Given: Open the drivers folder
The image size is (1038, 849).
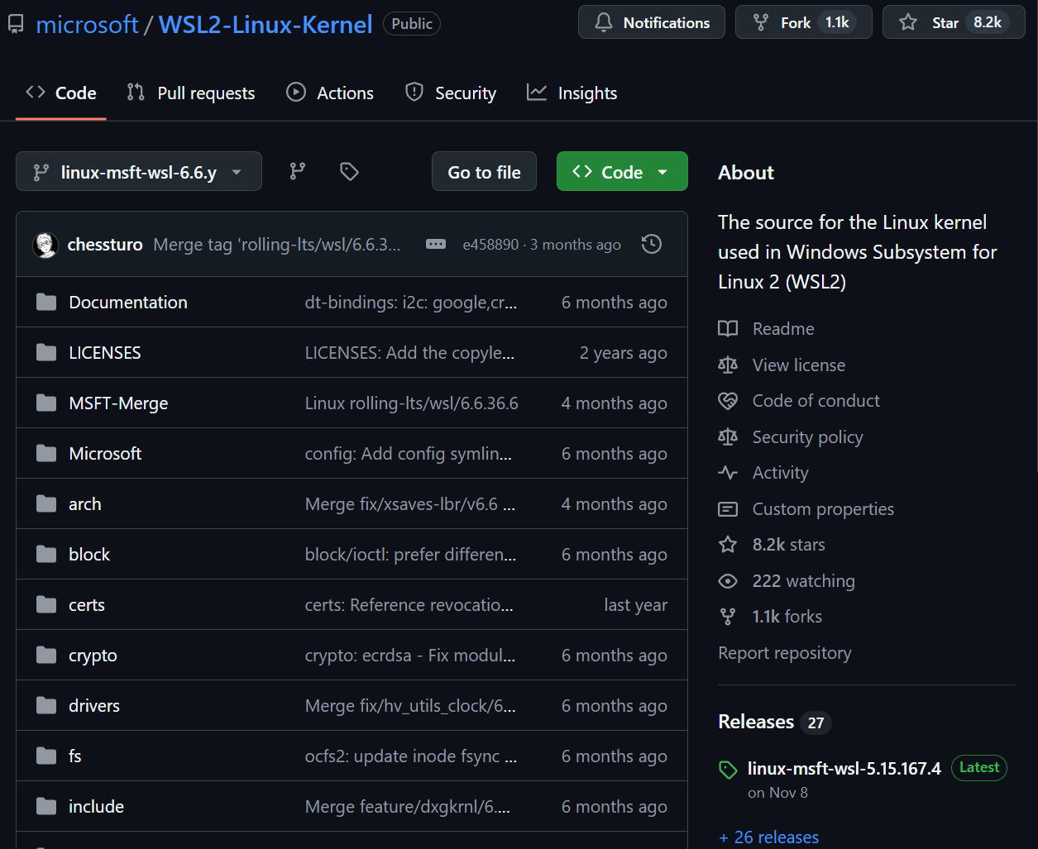Looking at the screenshot, I should coord(94,706).
